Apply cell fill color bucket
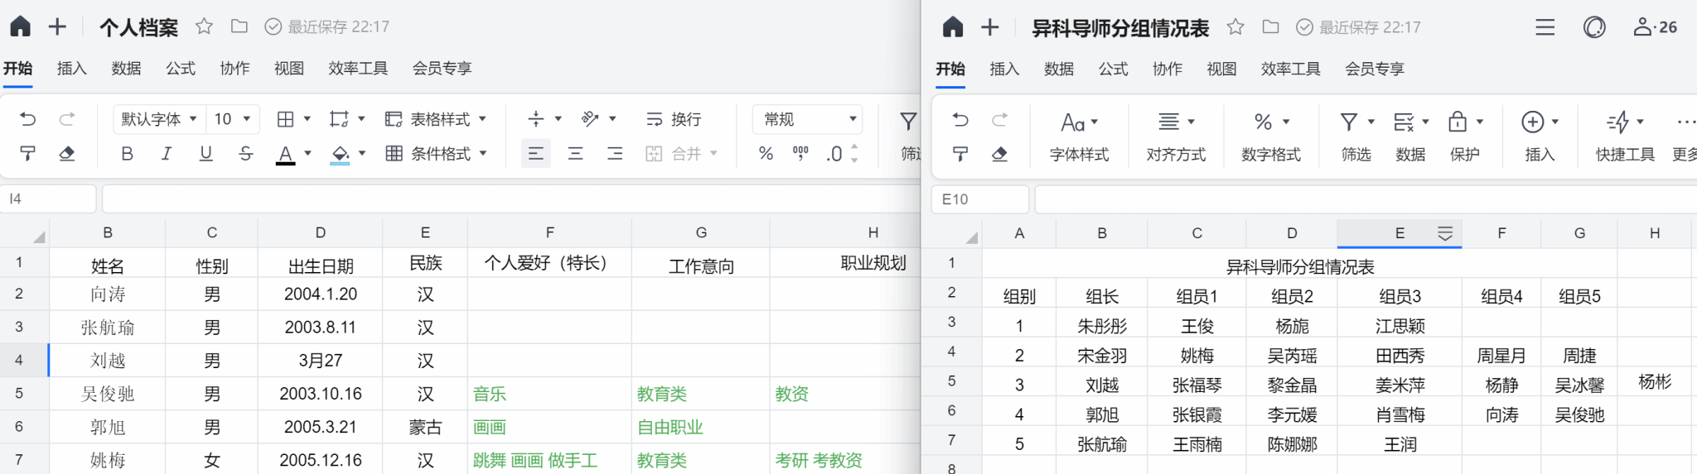The height and width of the screenshot is (474, 1697). [340, 155]
